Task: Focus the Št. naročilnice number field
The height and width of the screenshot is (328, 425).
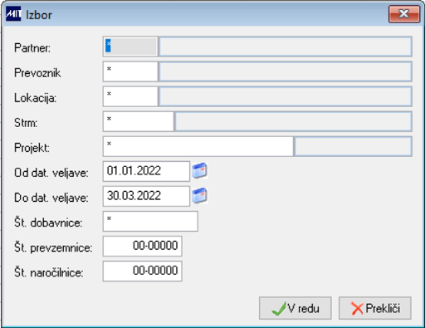Action: (x=142, y=271)
